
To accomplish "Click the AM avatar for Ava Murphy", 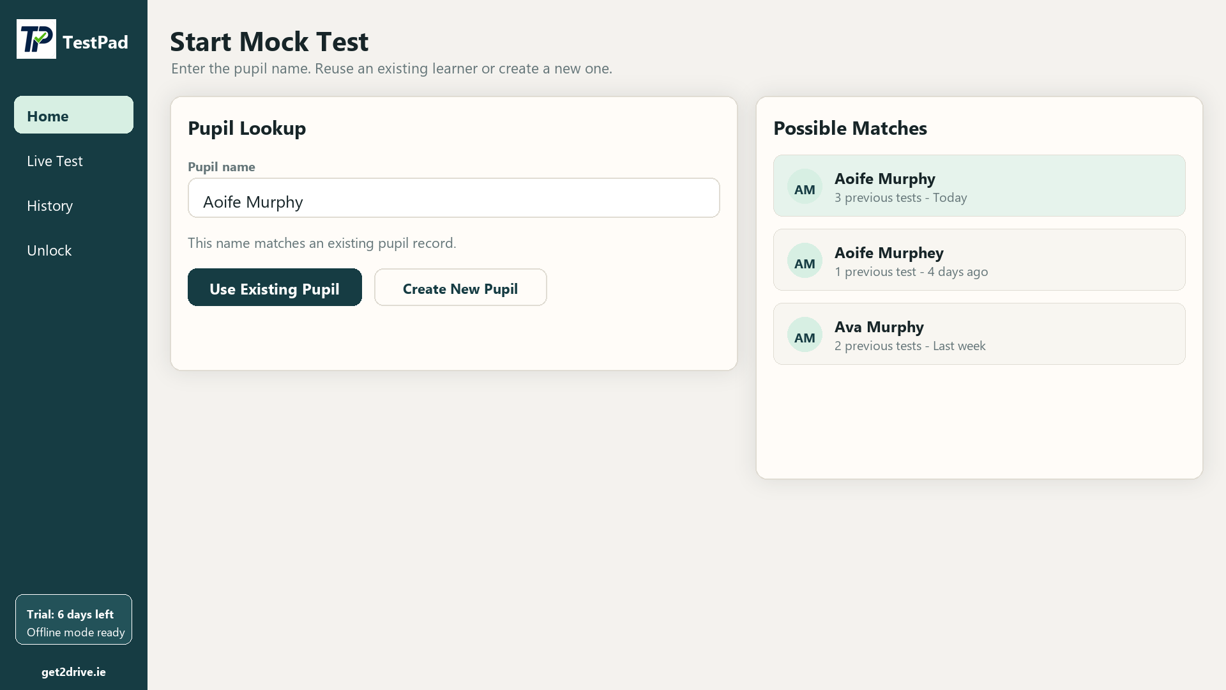I will click(805, 335).
